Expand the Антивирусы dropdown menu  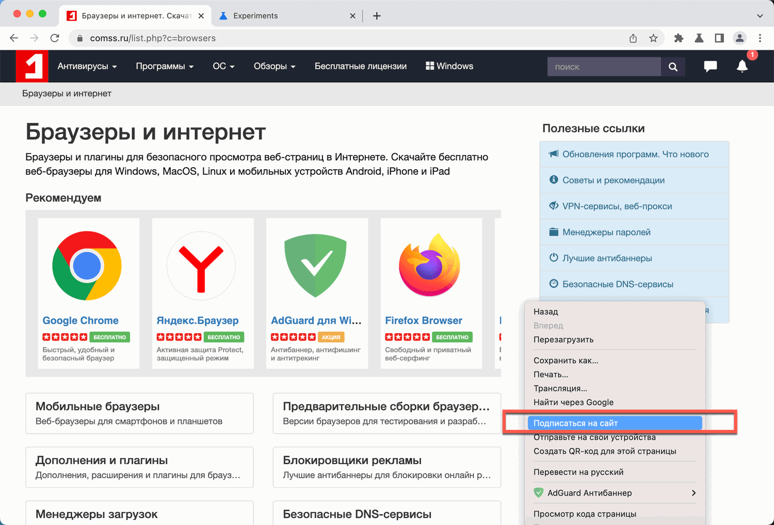[87, 66]
